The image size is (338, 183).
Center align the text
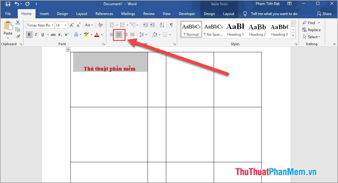pyautogui.click(x=118, y=35)
